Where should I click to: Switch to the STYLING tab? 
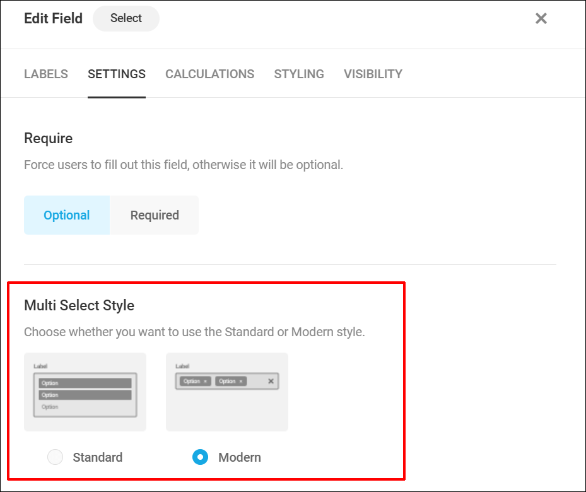(298, 74)
